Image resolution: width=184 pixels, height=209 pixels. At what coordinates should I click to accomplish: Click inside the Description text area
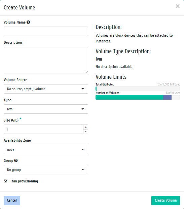46,60
